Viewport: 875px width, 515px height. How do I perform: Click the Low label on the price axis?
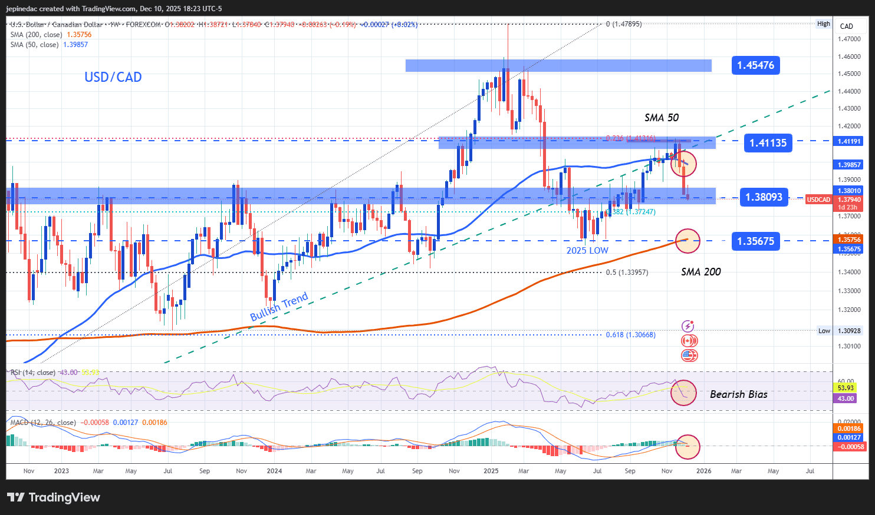click(x=824, y=331)
